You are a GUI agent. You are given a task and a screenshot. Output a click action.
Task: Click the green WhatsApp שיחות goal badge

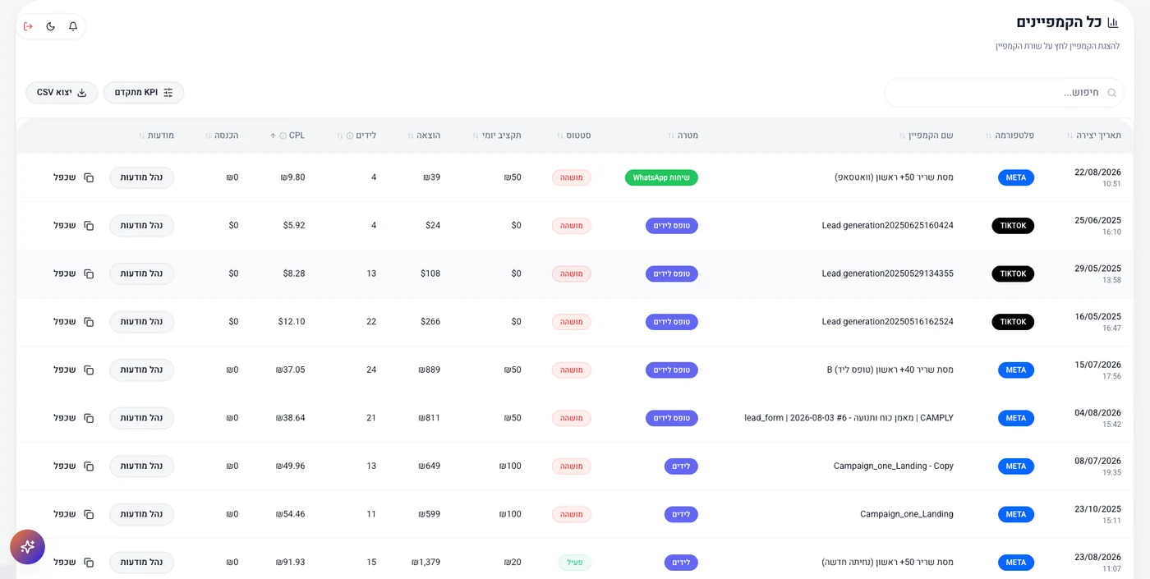[661, 177]
